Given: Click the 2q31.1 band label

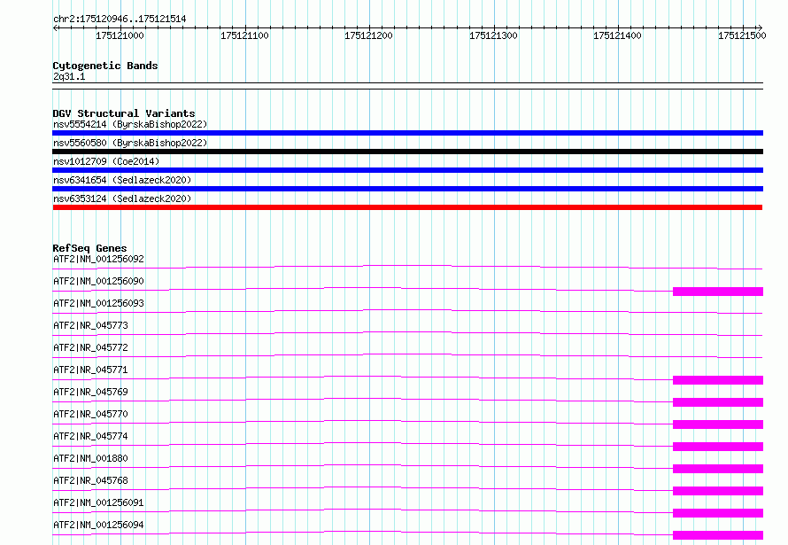Looking at the screenshot, I should pyautogui.click(x=69, y=77).
